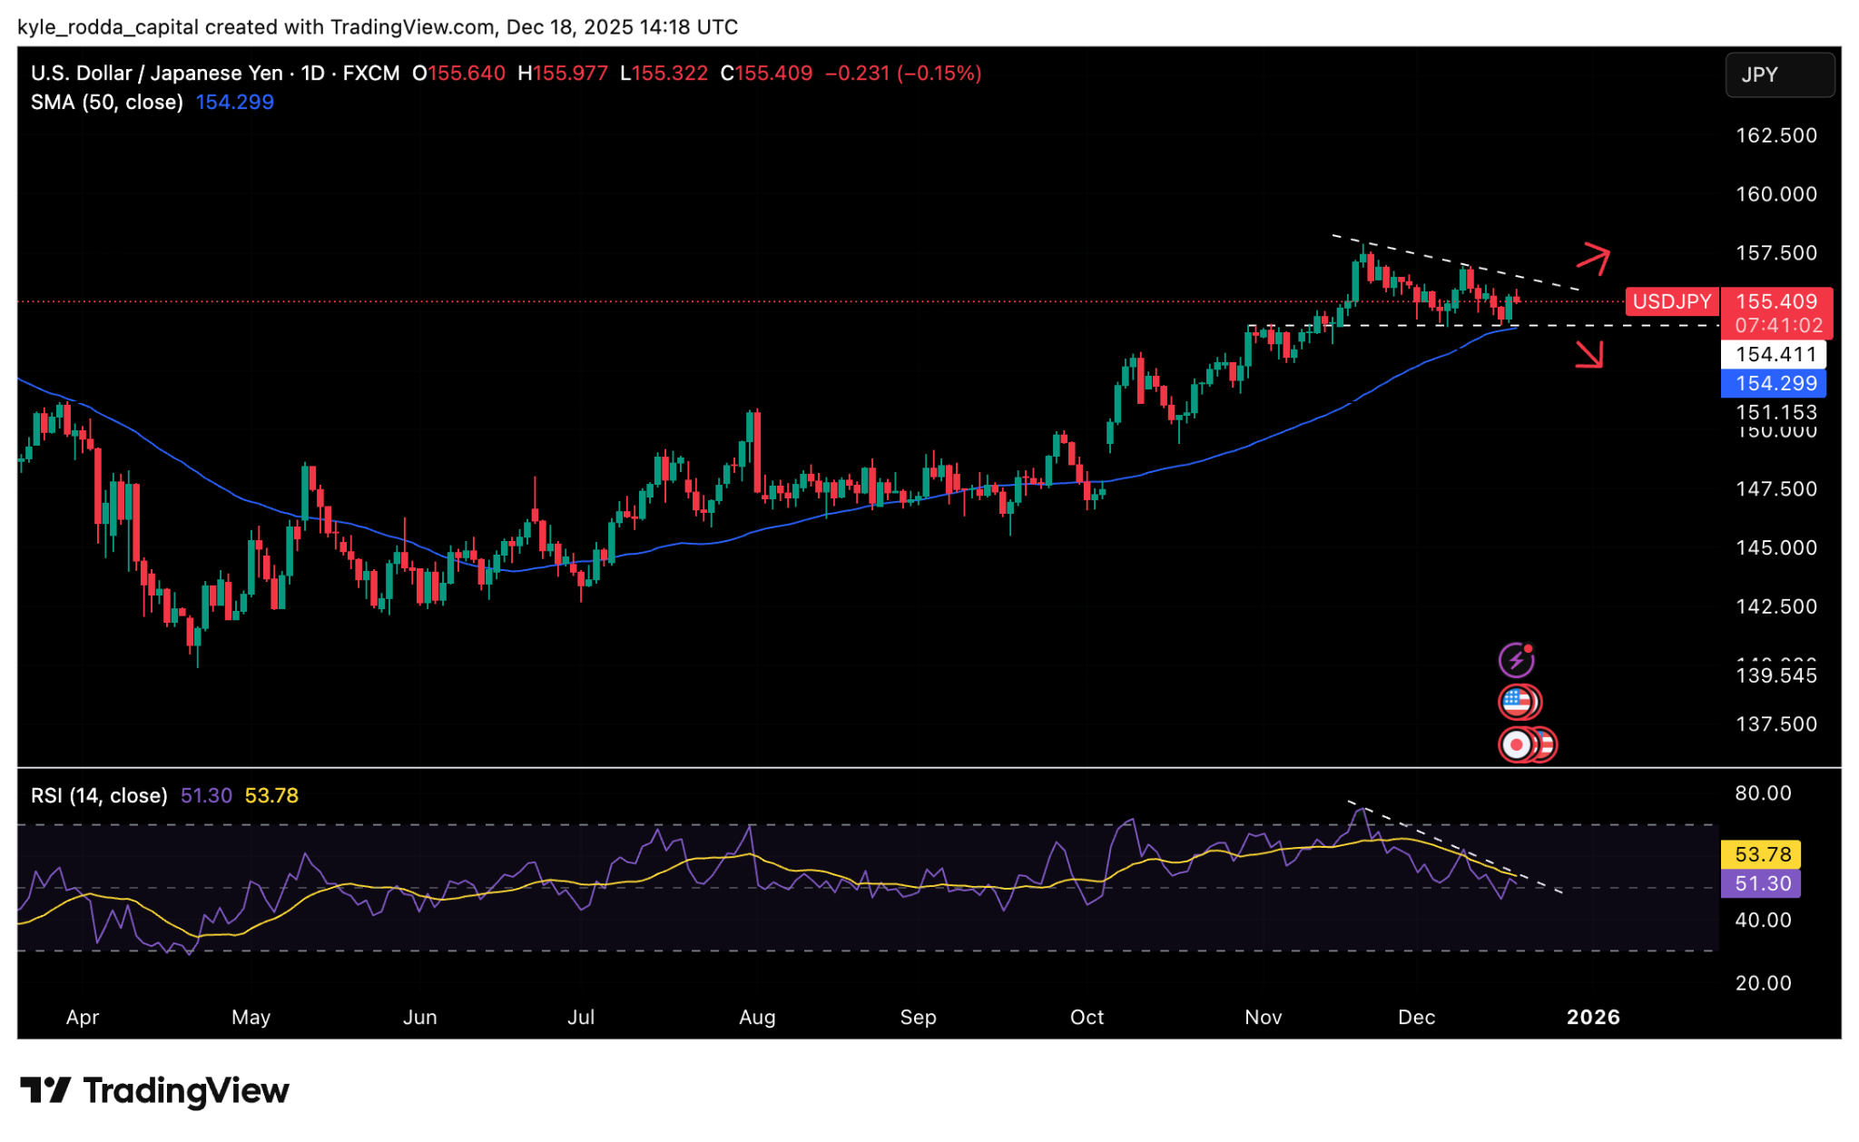Select the red upward arrow annotation
The height and width of the screenshot is (1142, 1859).
click(x=1593, y=258)
